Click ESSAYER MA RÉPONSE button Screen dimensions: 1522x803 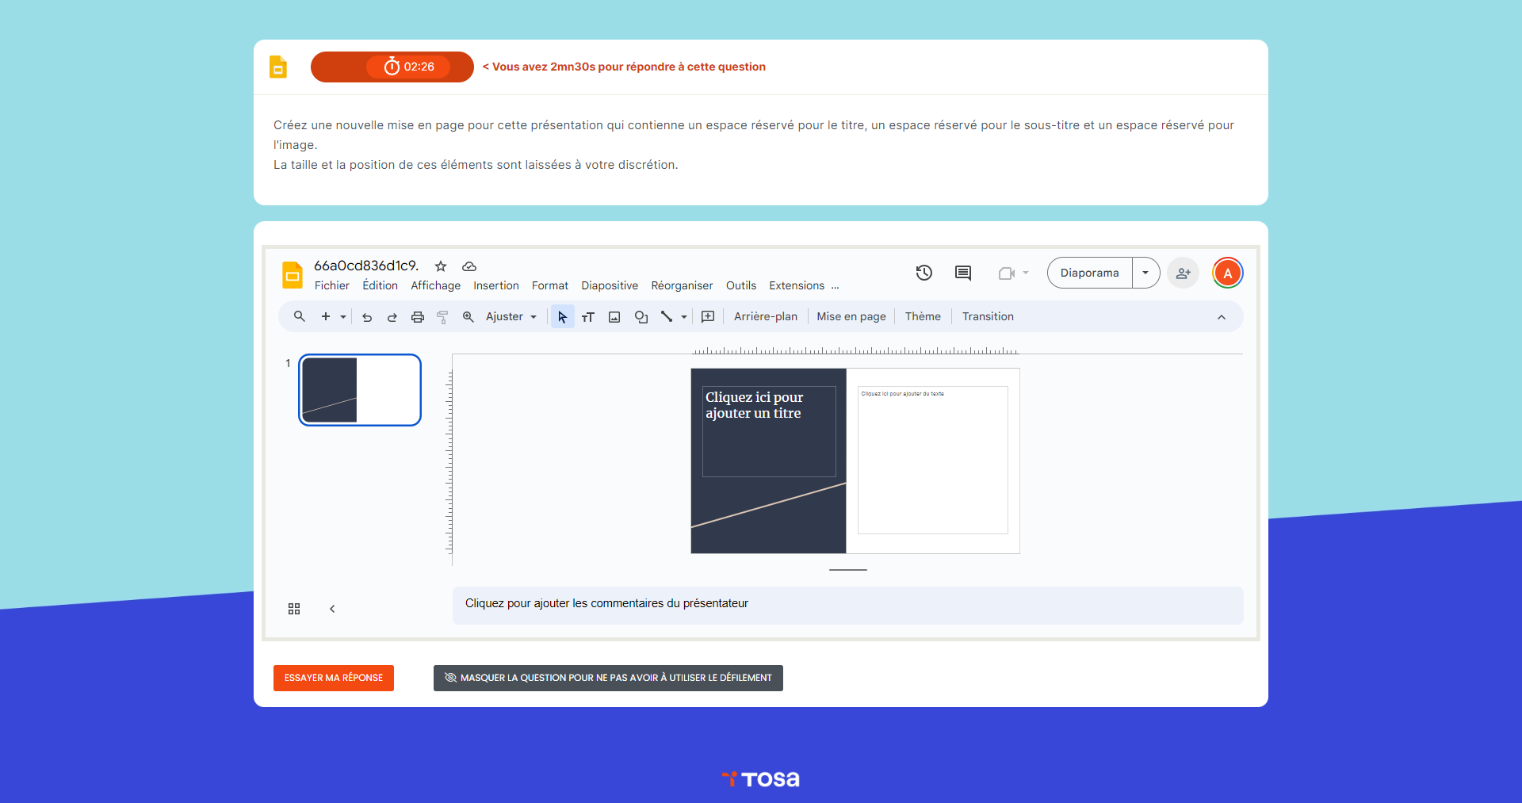[x=334, y=678]
